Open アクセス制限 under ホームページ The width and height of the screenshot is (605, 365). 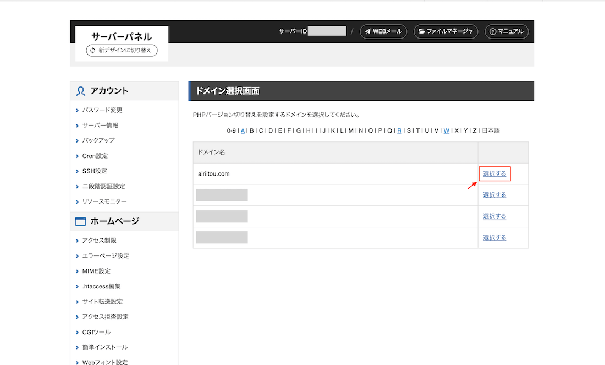[99, 240]
